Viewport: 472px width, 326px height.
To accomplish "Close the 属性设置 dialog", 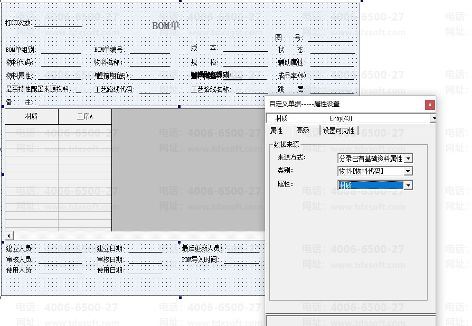I will coord(430,105).
